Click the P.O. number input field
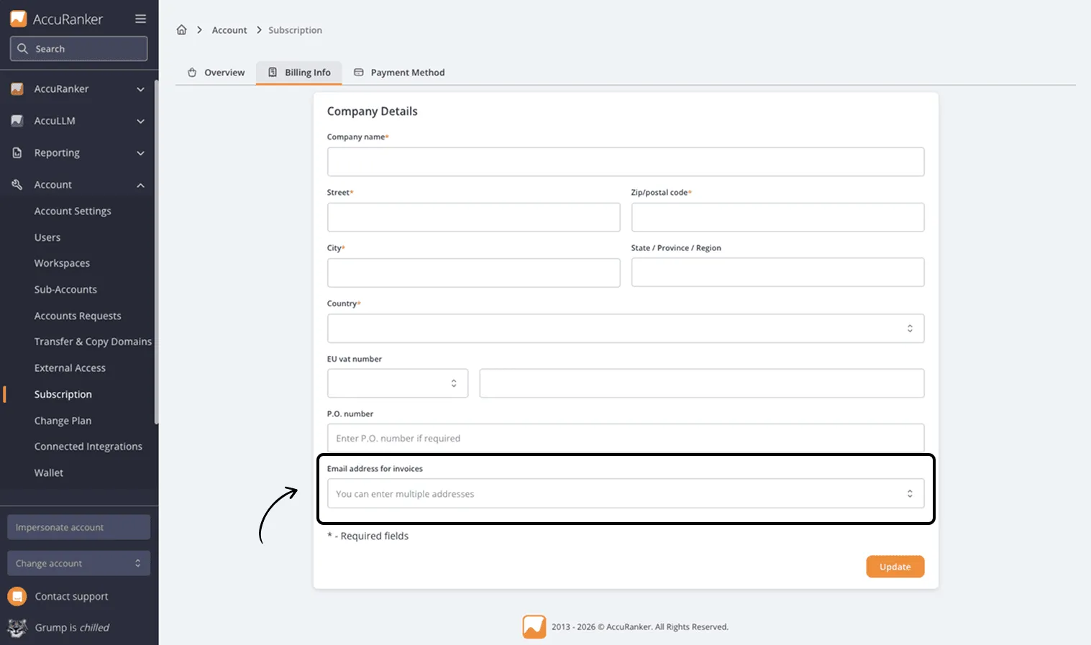 pos(625,438)
